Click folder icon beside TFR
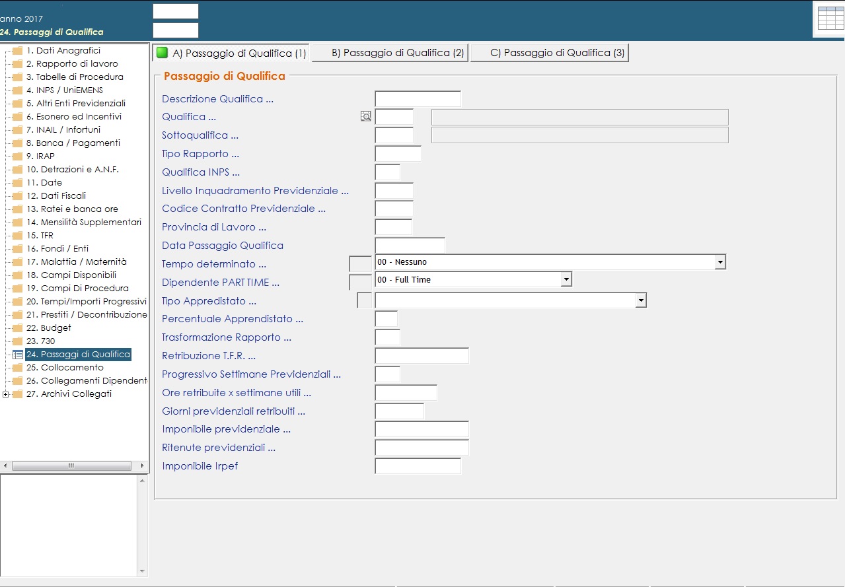 pos(18,236)
